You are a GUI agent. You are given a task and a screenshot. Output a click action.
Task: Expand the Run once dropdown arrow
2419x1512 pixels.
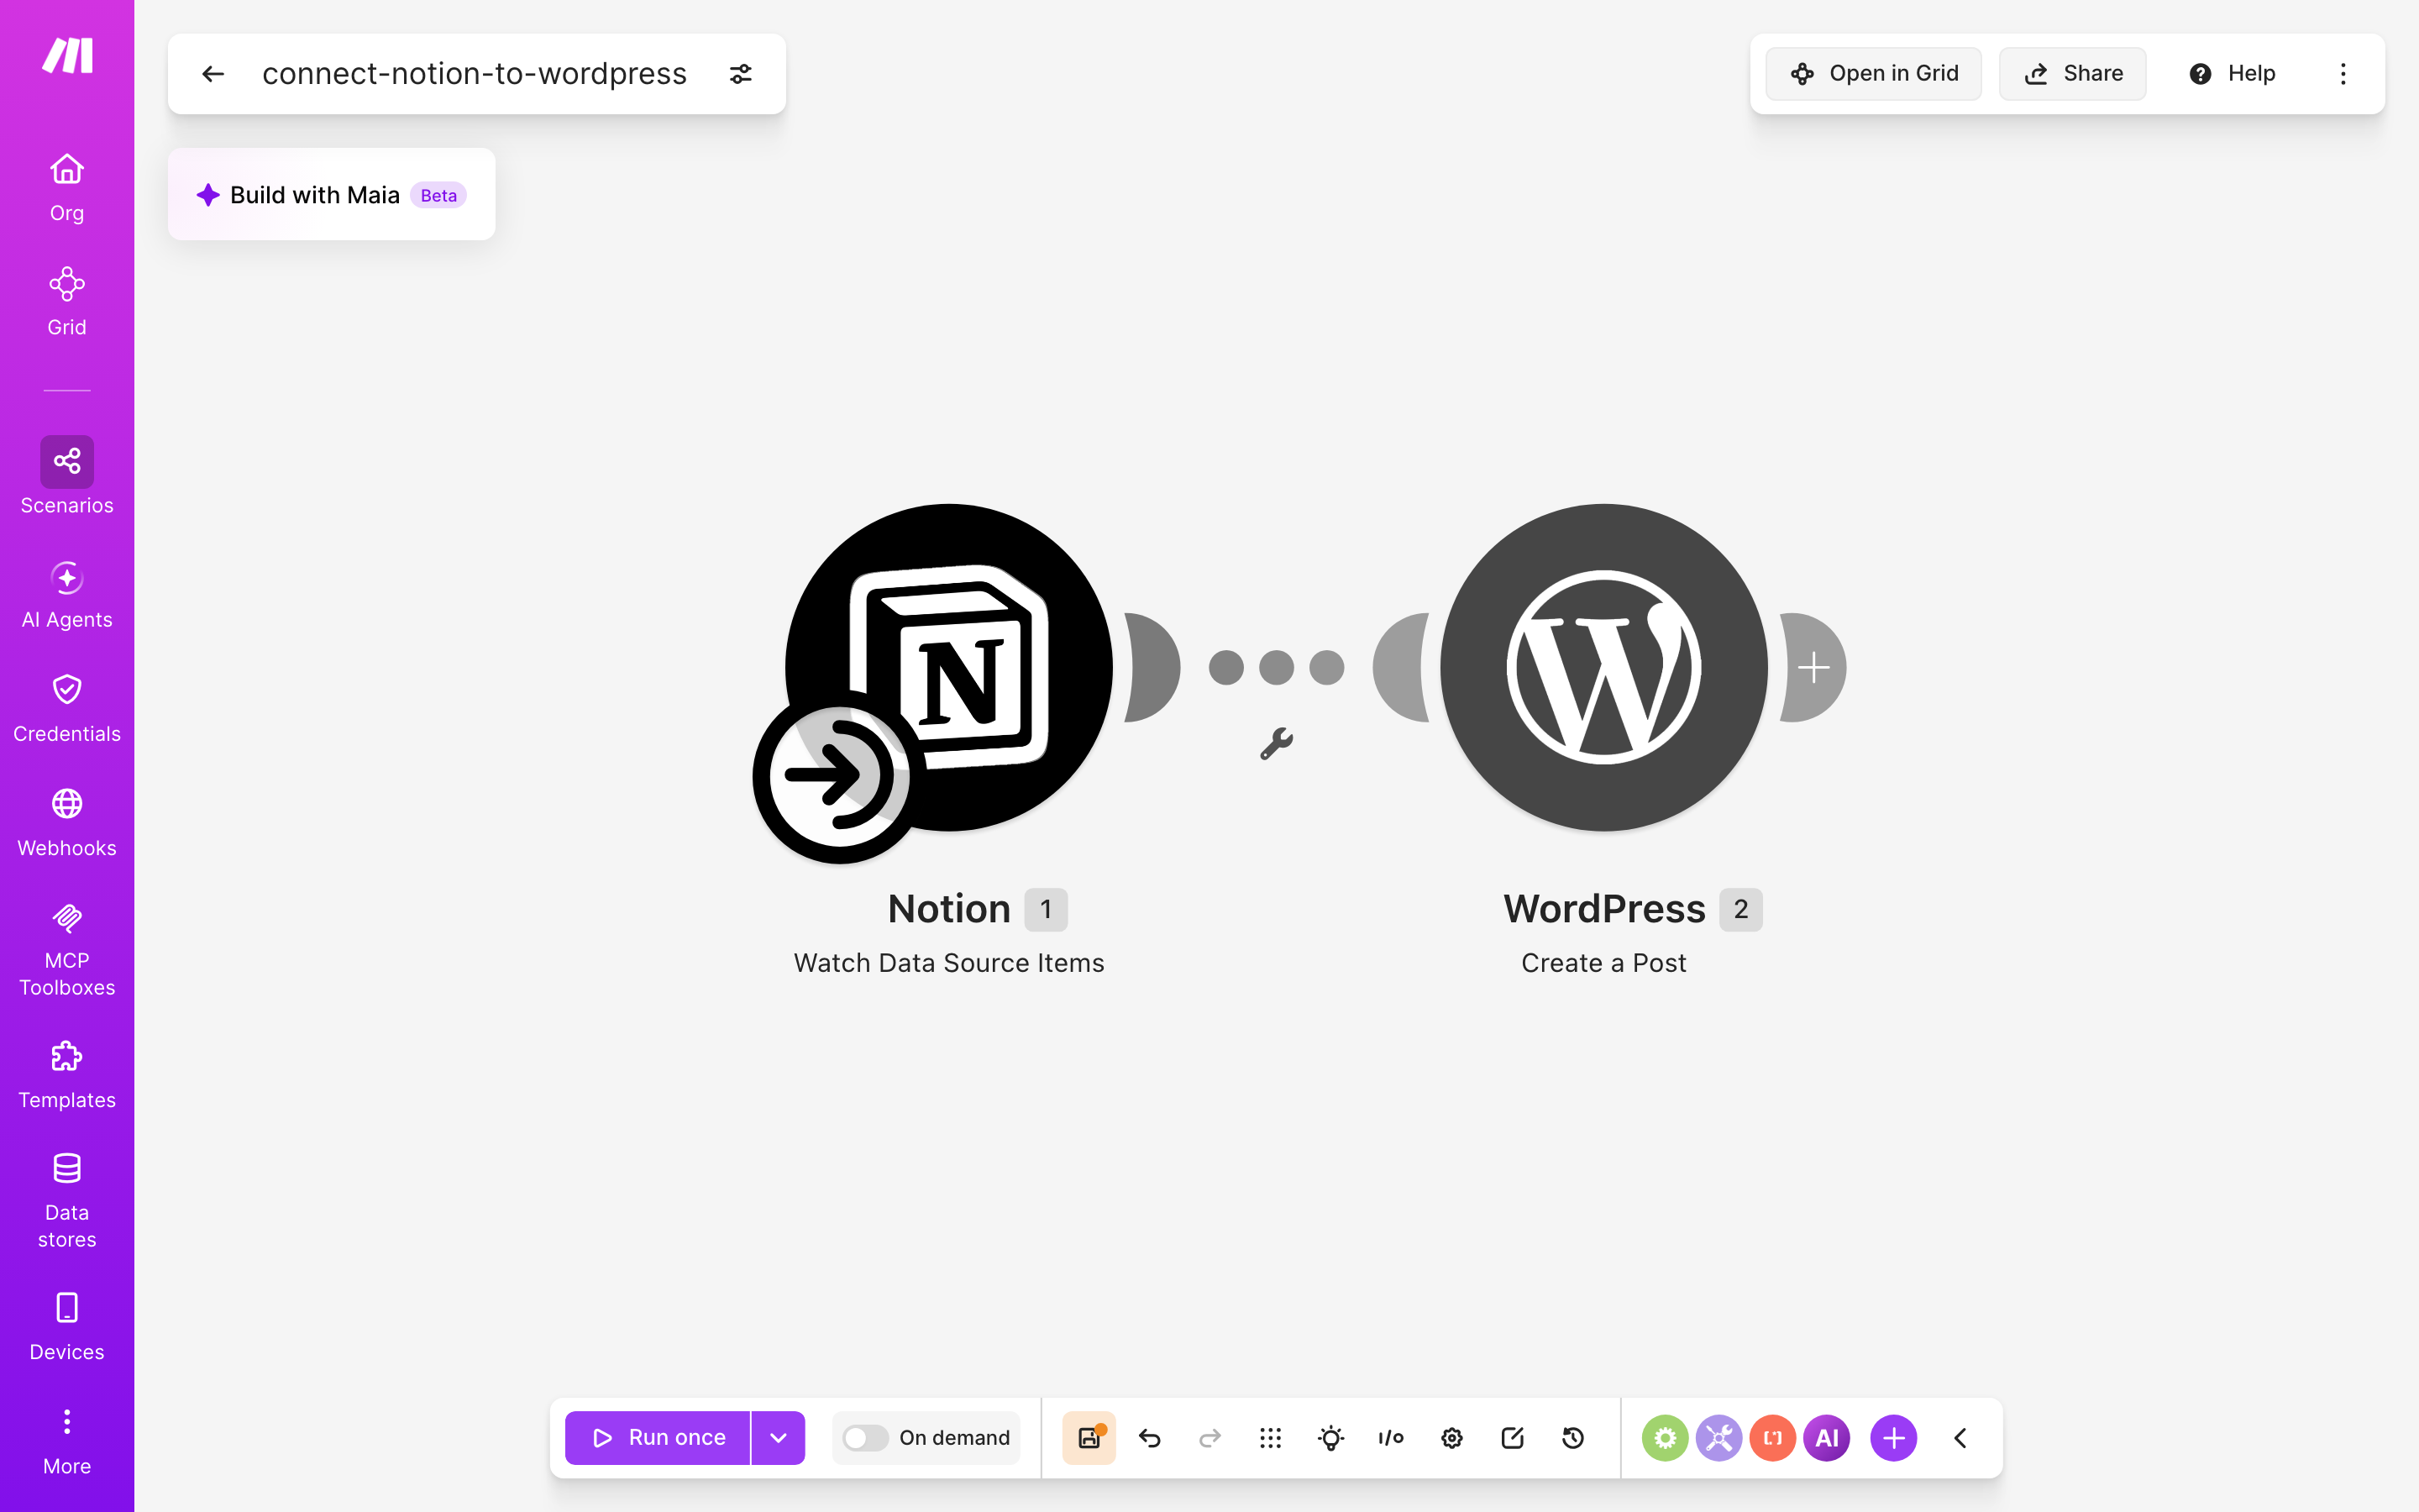(x=779, y=1438)
